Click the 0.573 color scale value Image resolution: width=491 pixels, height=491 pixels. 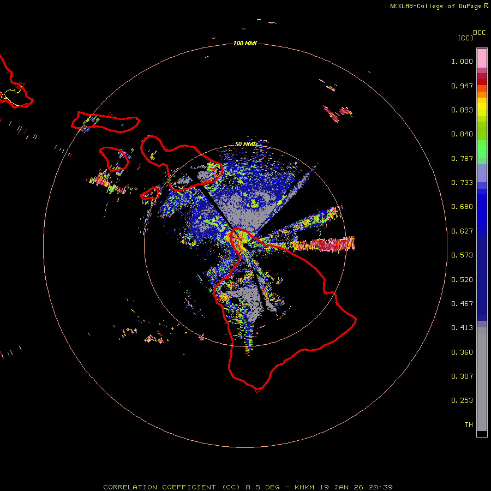[x=462, y=255]
